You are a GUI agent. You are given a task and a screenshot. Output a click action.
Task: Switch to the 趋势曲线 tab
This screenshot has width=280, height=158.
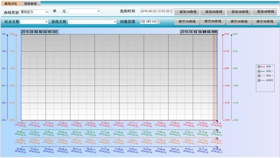(x=30, y=4)
